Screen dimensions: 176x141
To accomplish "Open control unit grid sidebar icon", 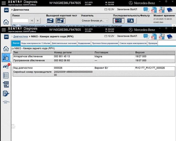I will coord(6,84).
